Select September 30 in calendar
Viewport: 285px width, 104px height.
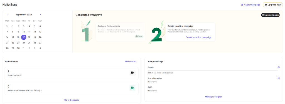pyautogui.click(x=18, y=48)
